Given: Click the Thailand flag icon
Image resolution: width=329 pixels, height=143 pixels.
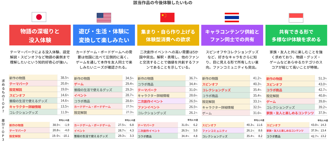Looking at the screenshot, I should [x=232, y=17].
